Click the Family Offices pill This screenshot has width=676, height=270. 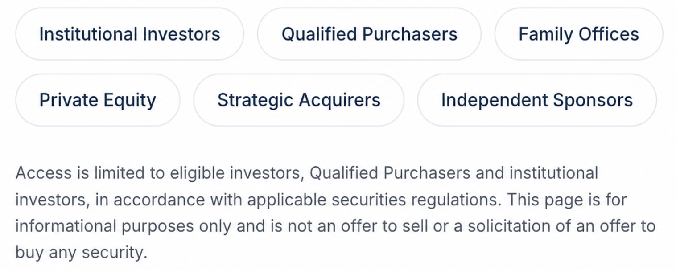579,34
